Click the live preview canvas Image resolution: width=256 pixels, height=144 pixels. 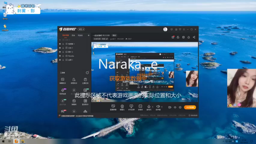pos(145,72)
